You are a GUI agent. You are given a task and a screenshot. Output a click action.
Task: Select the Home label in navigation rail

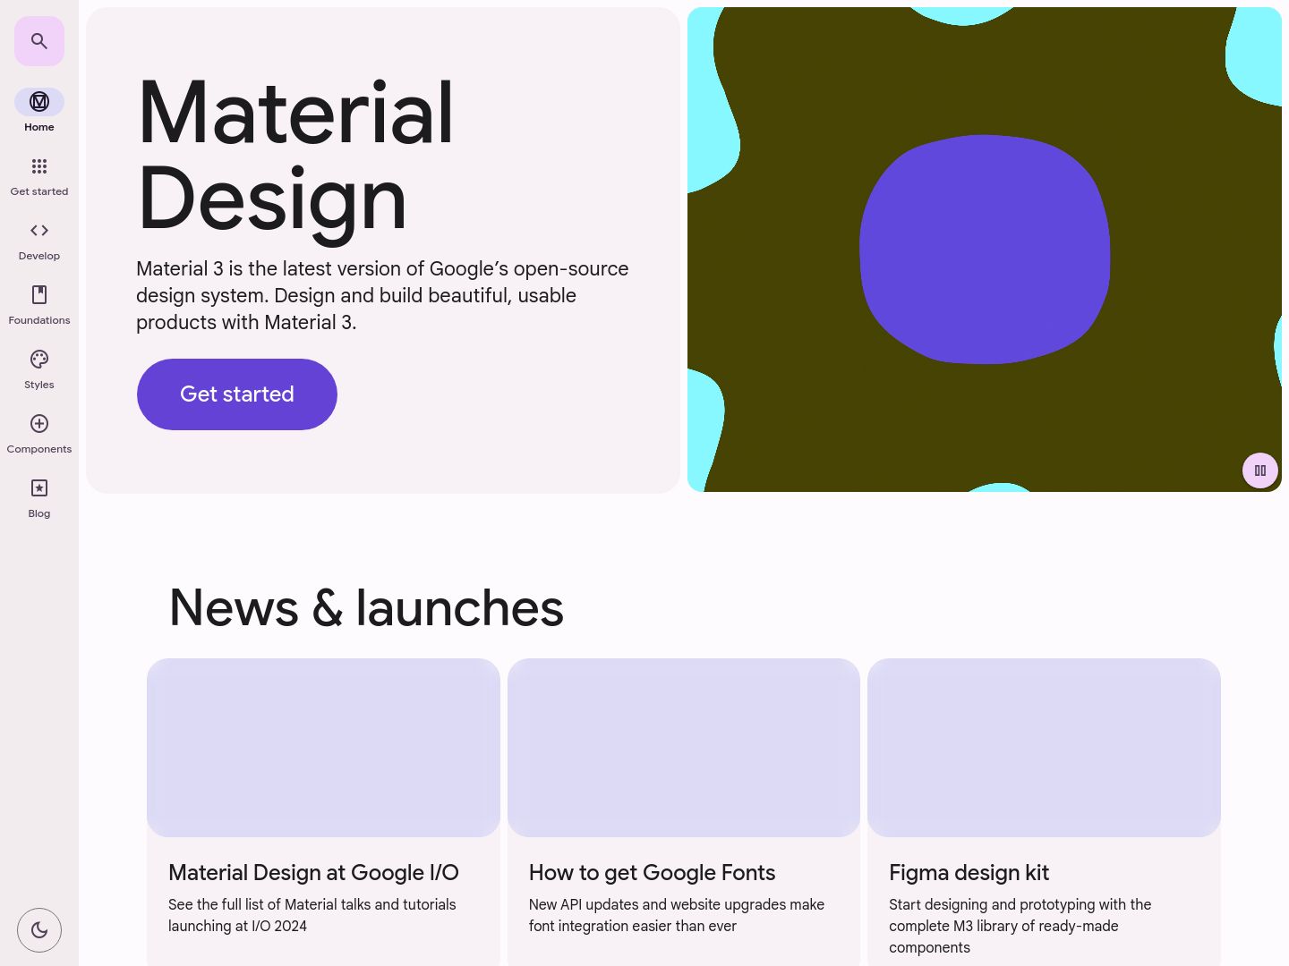coord(39,127)
